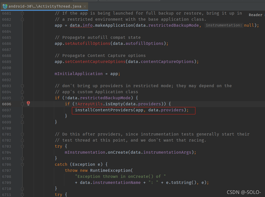Click autofillOptions field on line 6686
The image size is (265, 197).
(x=145, y=44)
